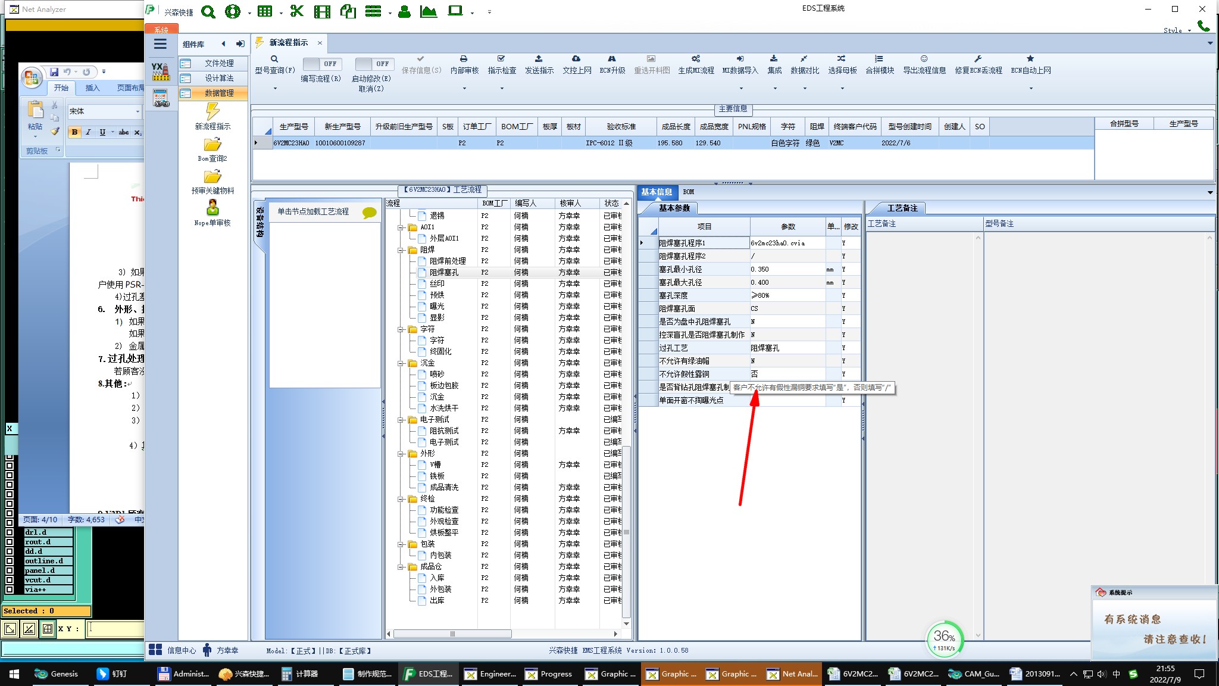Click the 型号查询 search icon

click(274, 59)
